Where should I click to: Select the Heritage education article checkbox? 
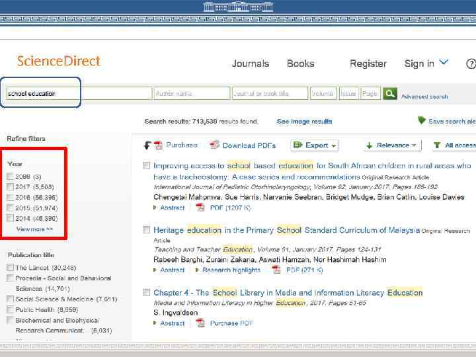pyautogui.click(x=146, y=230)
